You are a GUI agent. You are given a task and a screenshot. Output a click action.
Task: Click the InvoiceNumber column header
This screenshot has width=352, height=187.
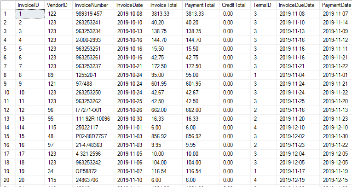[x=93, y=5]
